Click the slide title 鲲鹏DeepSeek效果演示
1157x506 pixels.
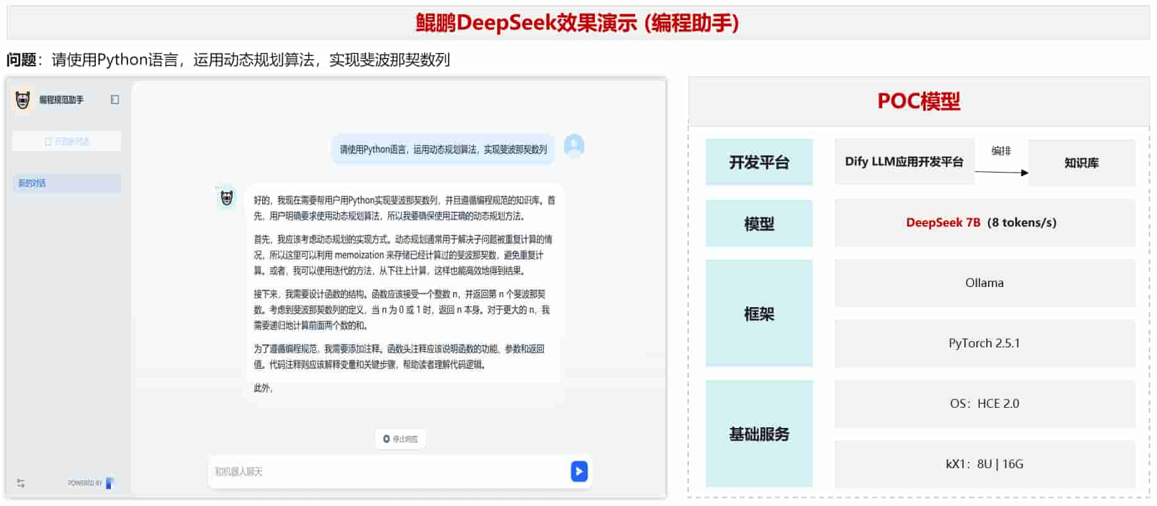tap(577, 23)
